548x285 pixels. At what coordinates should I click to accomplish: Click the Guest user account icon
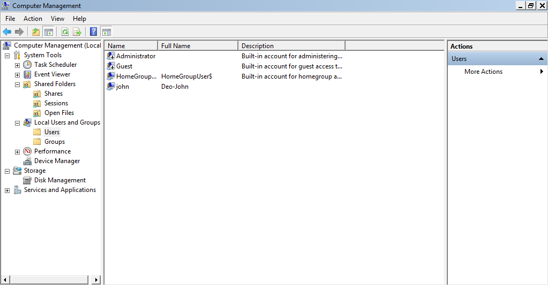(111, 66)
